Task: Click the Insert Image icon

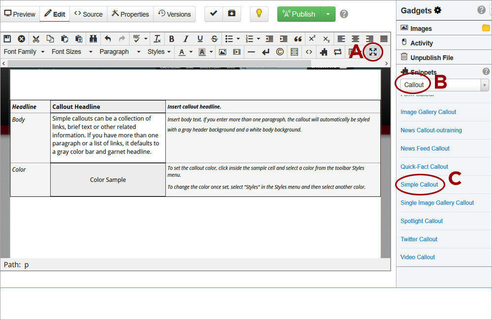Action: [x=222, y=52]
